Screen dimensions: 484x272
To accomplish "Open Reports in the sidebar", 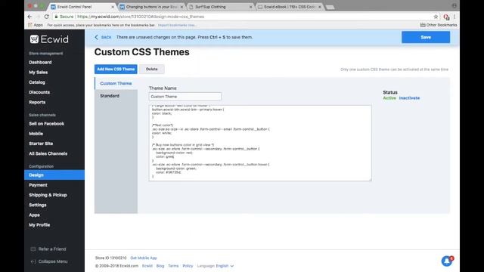I will (37, 102).
